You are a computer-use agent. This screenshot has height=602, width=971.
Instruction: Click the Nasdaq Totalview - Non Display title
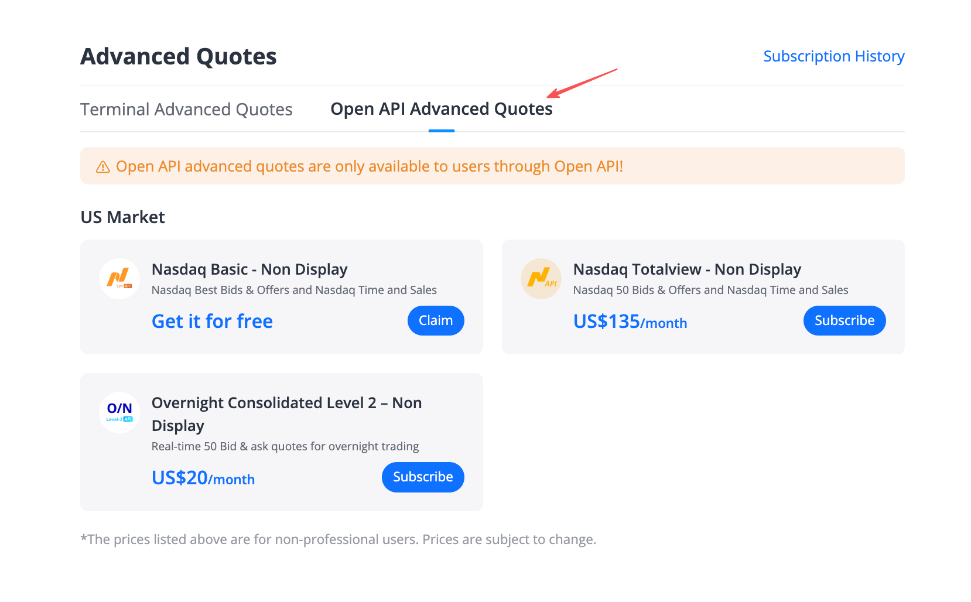tap(687, 269)
